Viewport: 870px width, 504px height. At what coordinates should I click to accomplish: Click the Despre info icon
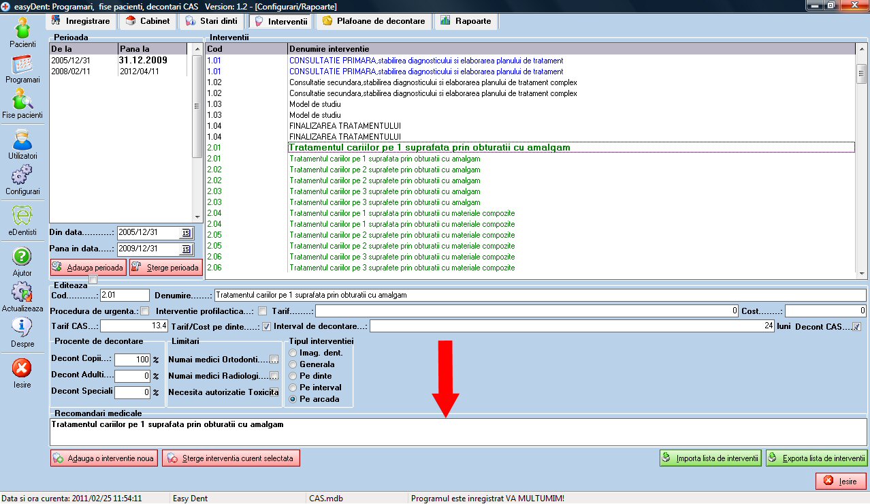(x=22, y=330)
